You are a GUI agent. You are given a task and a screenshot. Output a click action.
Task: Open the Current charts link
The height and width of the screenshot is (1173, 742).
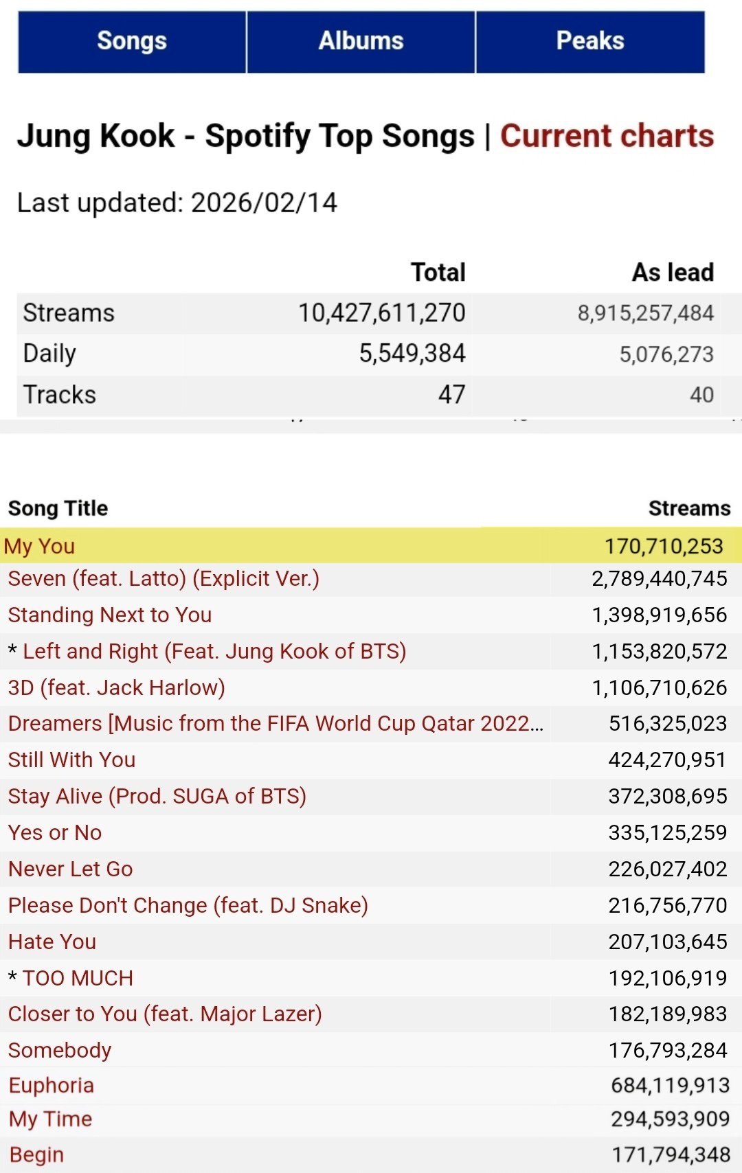607,136
